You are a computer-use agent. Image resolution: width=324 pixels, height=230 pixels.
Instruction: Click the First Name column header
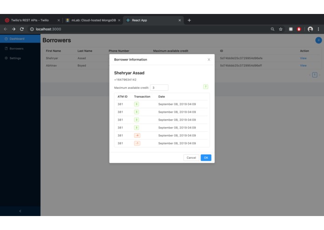(53, 51)
